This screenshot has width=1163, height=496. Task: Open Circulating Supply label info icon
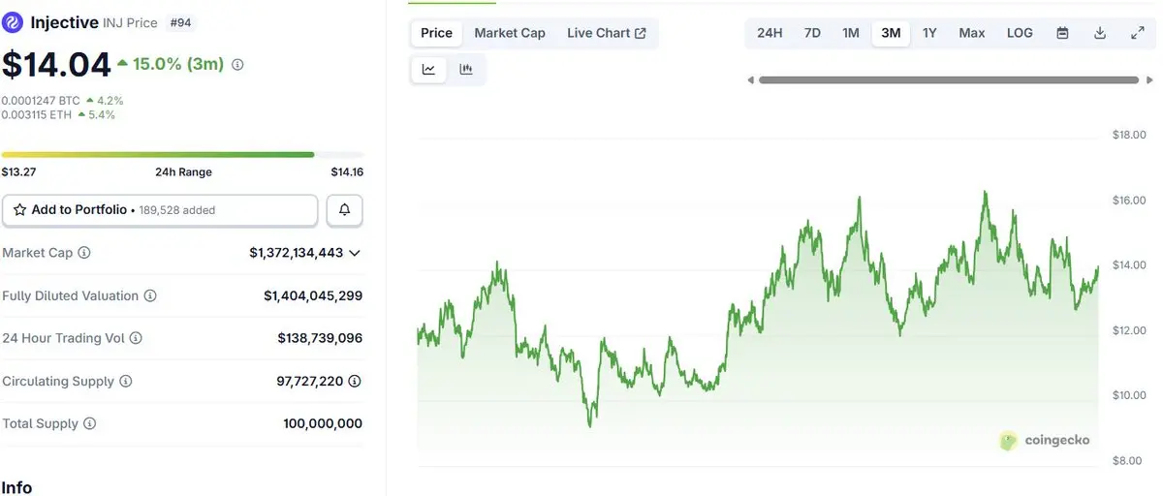point(125,382)
